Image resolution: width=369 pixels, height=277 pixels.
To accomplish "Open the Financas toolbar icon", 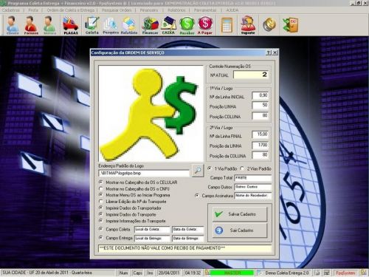I will (x=150, y=25).
